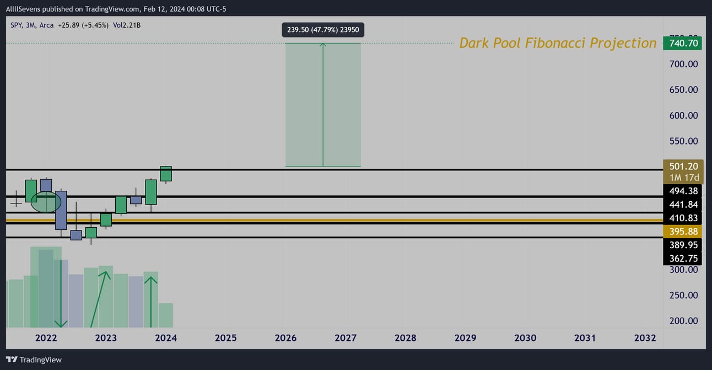Click the 362.75 level price label
Viewport: 712px width, 370px height.
(x=683, y=258)
